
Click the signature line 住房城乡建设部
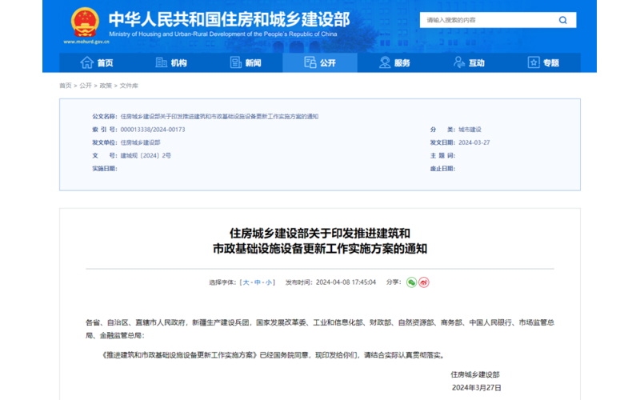coord(475,374)
